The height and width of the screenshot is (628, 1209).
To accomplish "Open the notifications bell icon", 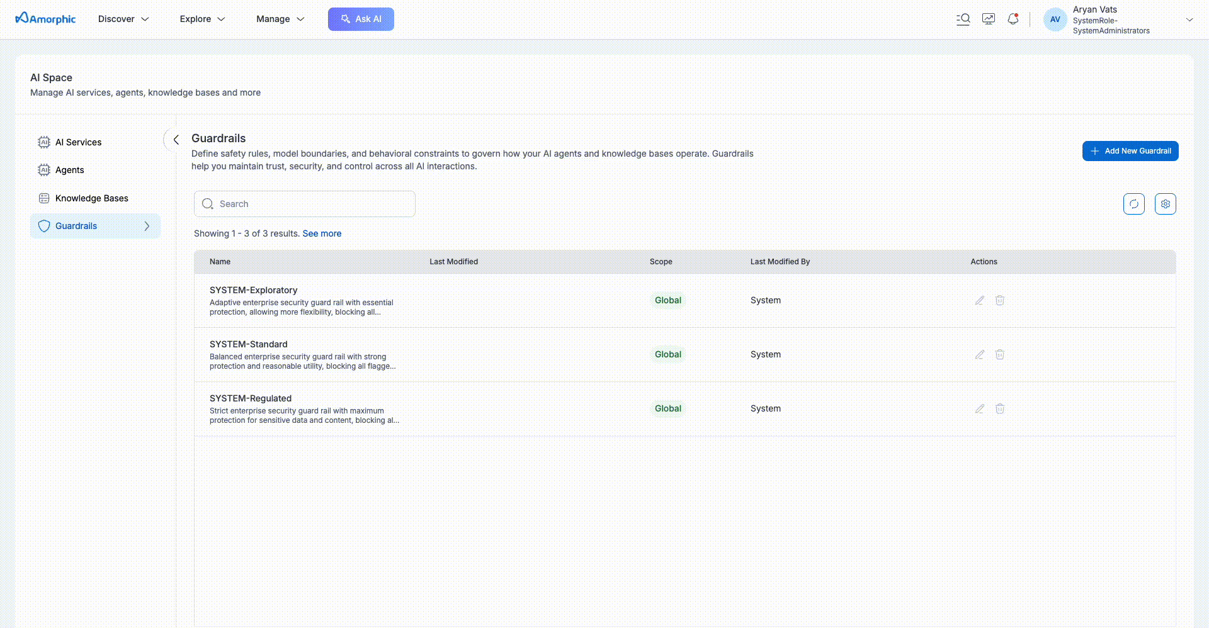I will [1013, 19].
